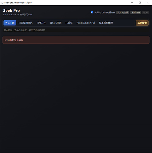Click the 联系作者 contact author button
152x153 pixels.
click(142, 23)
